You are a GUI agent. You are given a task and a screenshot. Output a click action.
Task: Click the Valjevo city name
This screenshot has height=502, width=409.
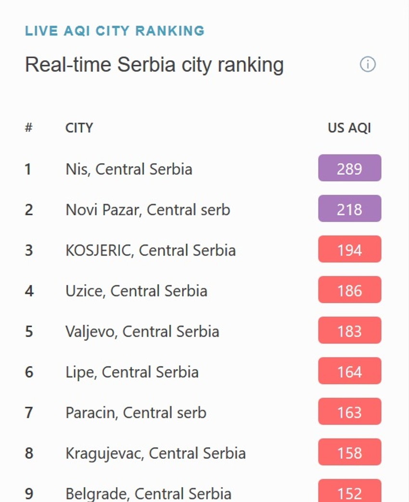point(142,330)
